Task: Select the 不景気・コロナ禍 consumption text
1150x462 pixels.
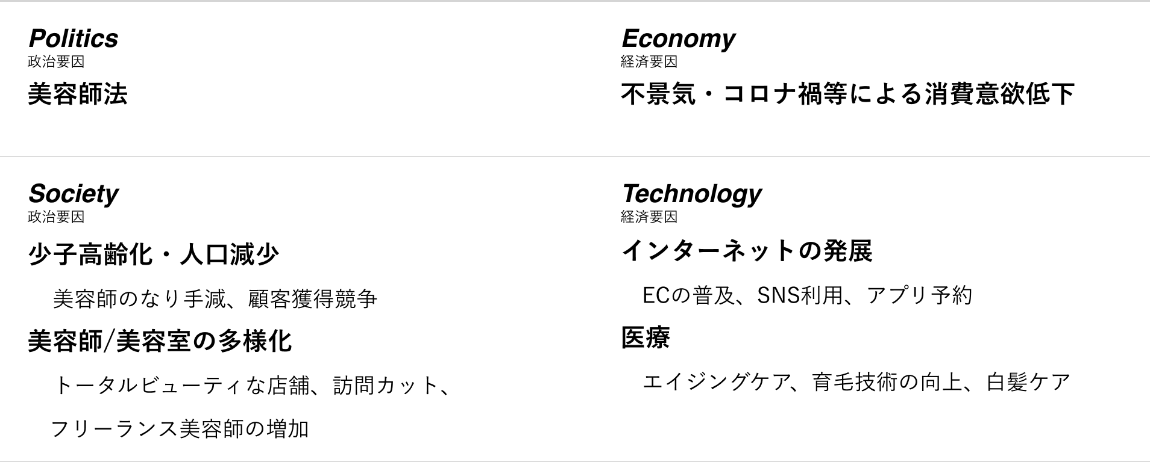Action: pyautogui.click(x=848, y=94)
